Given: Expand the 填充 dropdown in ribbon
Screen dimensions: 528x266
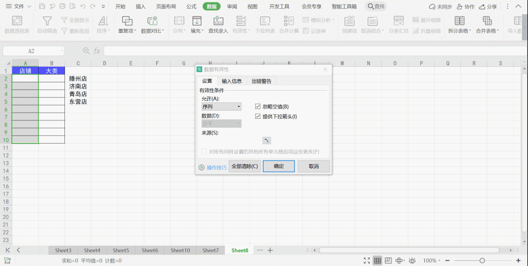Looking at the screenshot, I should point(196,31).
